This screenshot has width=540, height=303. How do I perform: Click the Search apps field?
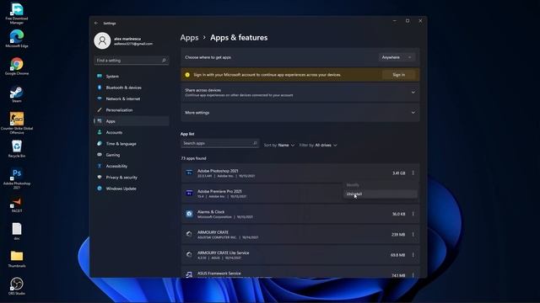(x=219, y=143)
